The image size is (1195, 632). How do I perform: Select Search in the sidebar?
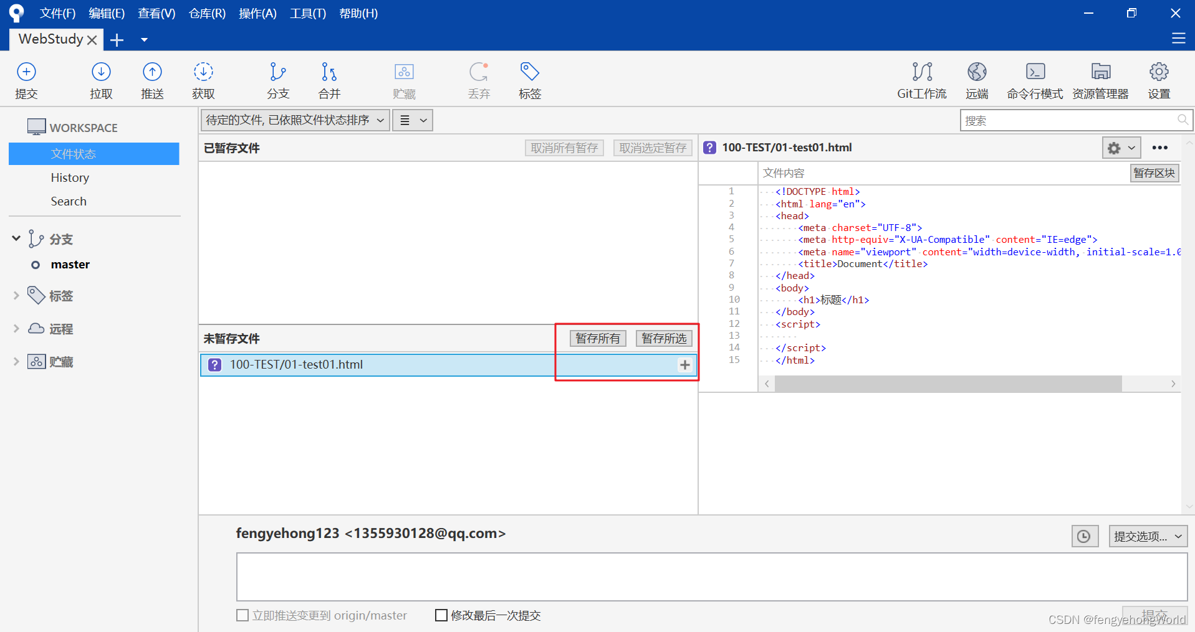click(69, 201)
